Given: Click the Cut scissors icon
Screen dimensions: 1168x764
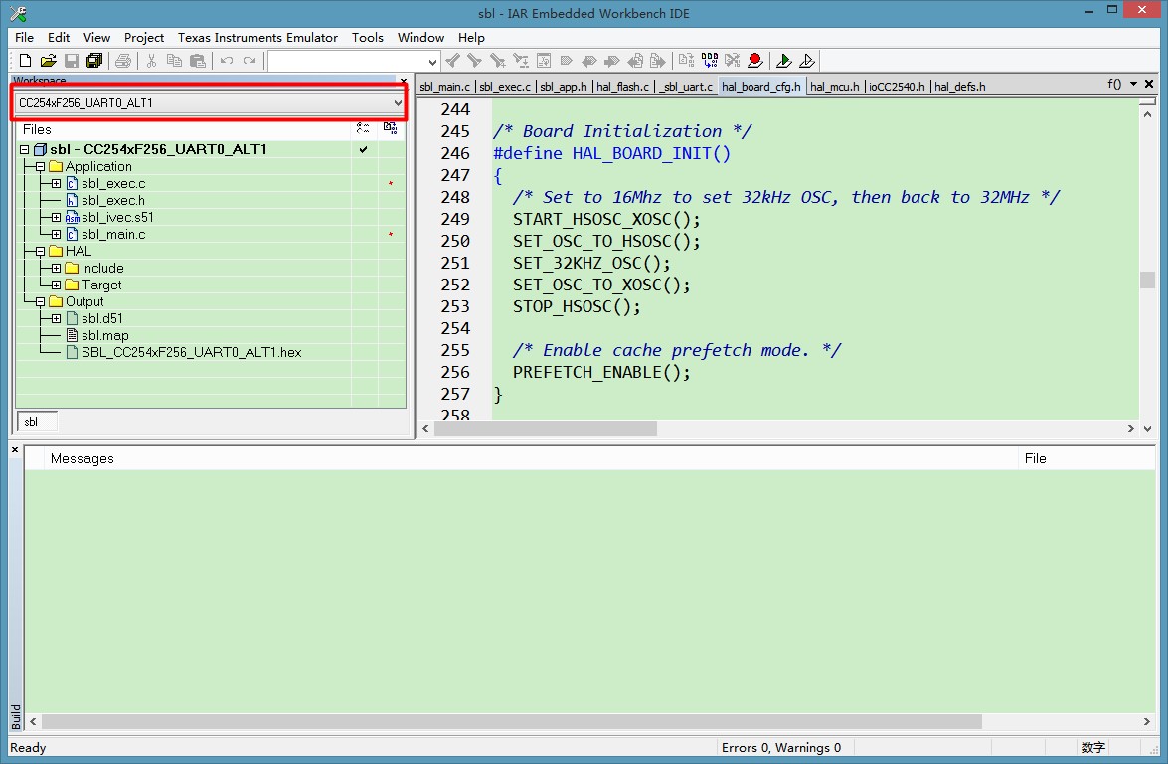Looking at the screenshot, I should pyautogui.click(x=151, y=61).
